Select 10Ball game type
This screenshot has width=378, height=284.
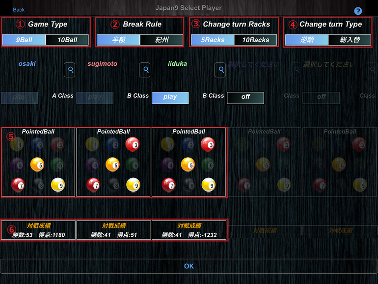(x=67, y=40)
